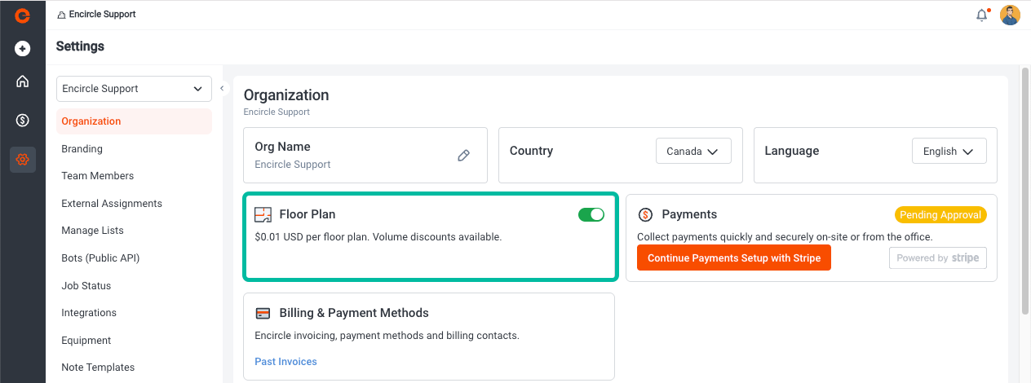Open Manage Lists settings

coord(92,231)
